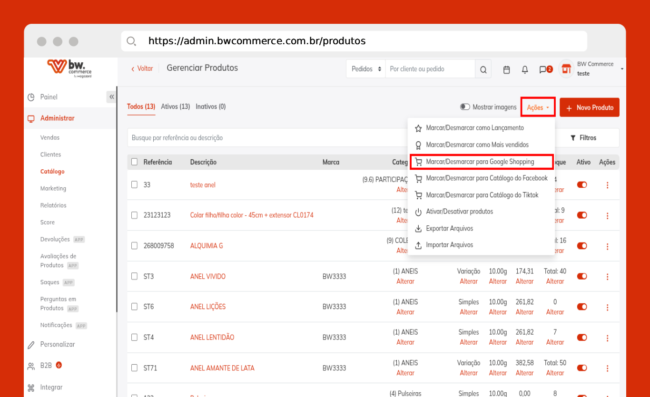Toggle the Mostrar imagens switch

tap(465, 107)
